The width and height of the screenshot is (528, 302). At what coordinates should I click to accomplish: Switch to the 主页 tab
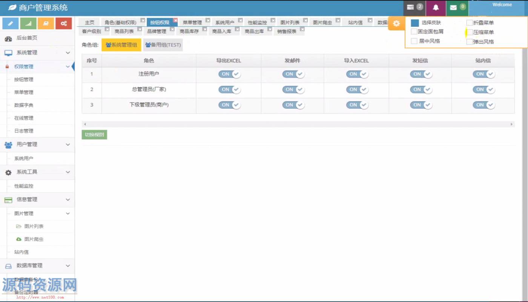[89, 23]
